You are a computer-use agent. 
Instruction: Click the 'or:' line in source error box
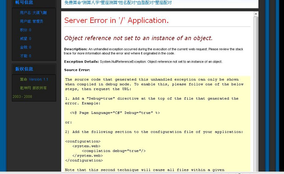click(x=68, y=123)
